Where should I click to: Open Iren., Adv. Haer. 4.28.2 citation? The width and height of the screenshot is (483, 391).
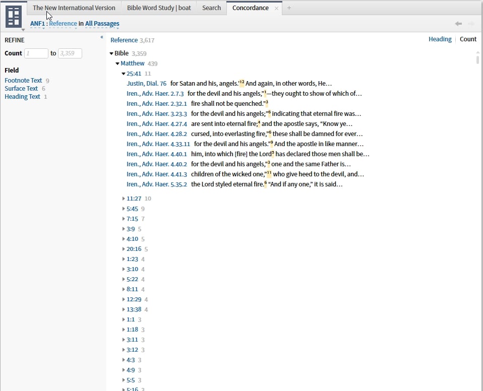(157, 134)
